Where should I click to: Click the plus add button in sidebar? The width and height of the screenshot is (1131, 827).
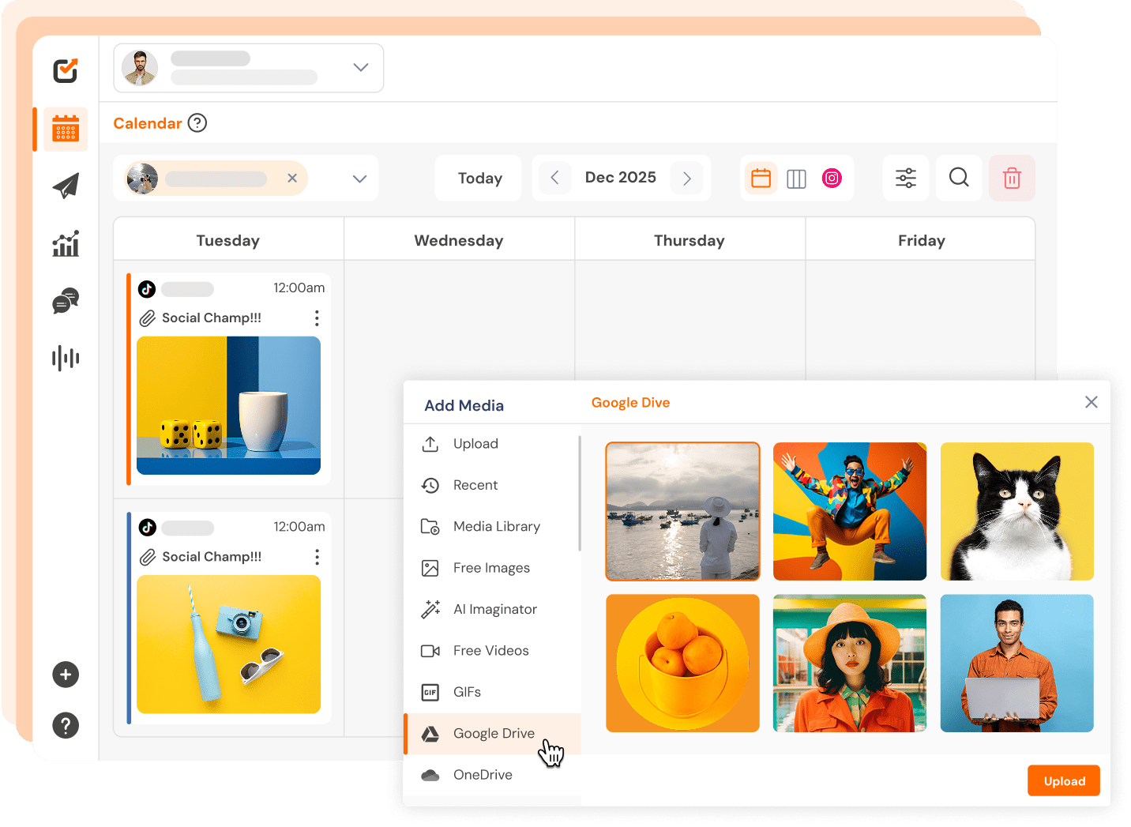point(66,675)
